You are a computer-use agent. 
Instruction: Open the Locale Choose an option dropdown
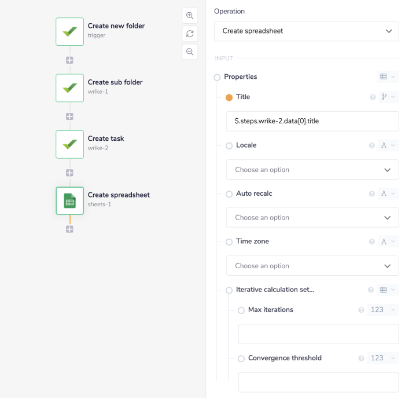coord(312,170)
